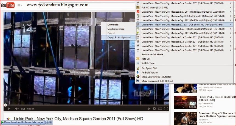Click the help question mark on audio download bar
This screenshot has width=236, height=126.
[x=47, y=122]
